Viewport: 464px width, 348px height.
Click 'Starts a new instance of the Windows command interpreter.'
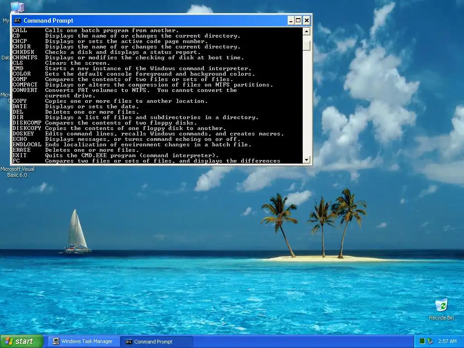(148, 68)
